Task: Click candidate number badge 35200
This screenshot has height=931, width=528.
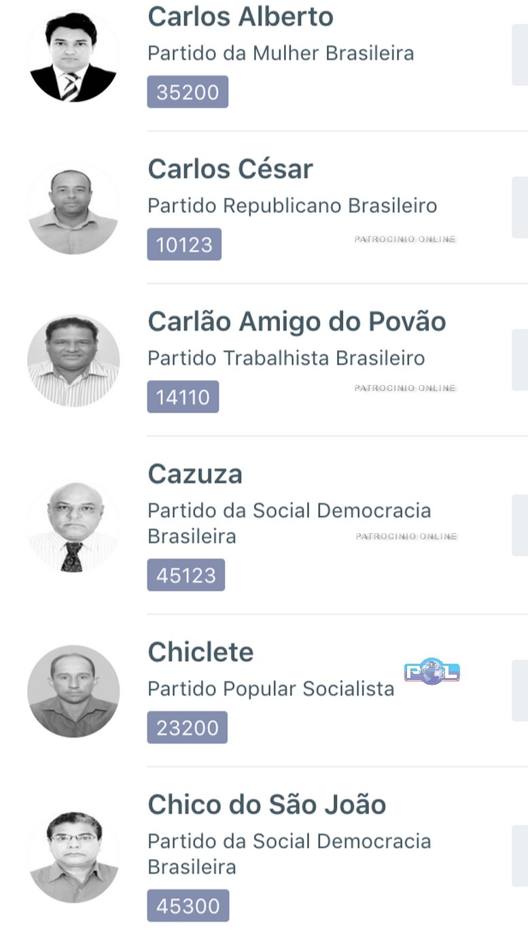Action: pos(188,92)
